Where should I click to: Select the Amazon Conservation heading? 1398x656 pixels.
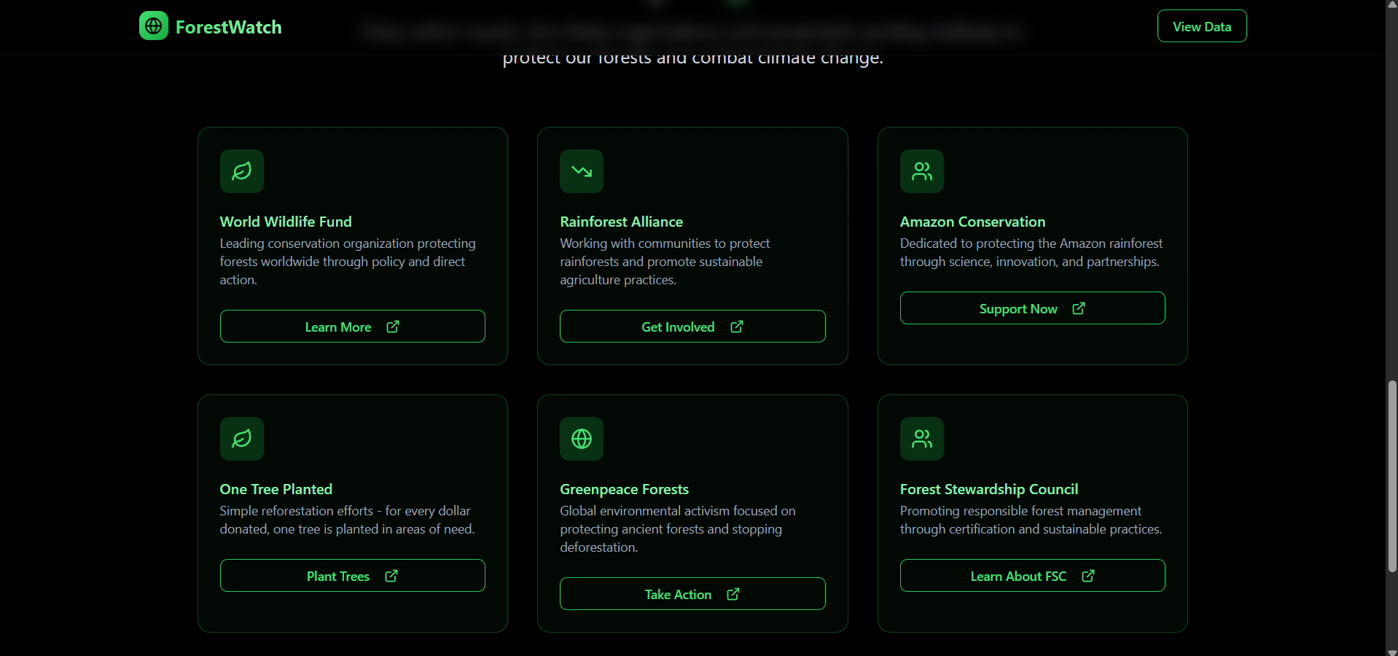(x=972, y=222)
